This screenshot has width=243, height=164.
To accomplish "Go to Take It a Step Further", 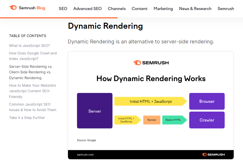I will 27,118.
